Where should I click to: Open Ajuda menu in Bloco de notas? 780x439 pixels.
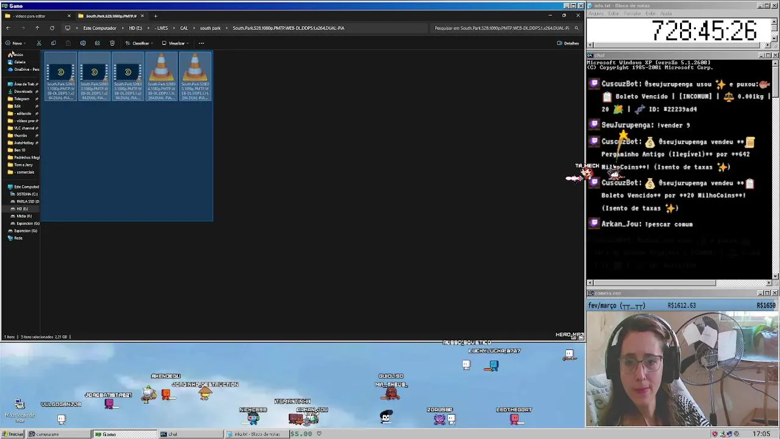tap(667, 13)
